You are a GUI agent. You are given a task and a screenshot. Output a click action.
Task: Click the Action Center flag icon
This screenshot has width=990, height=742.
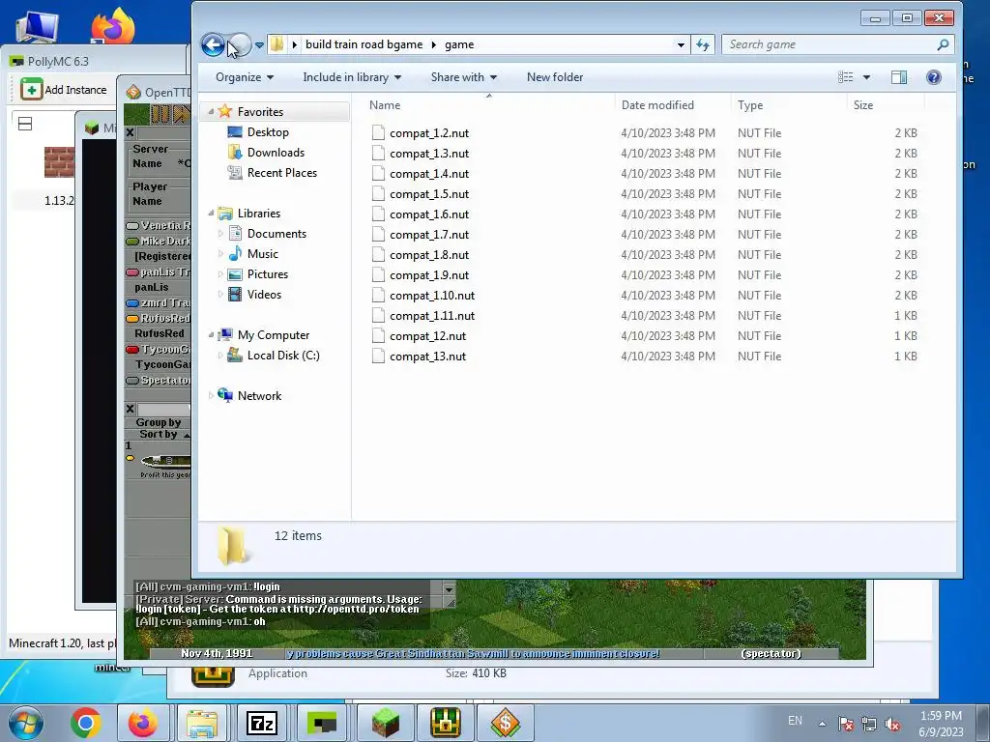coord(845,725)
